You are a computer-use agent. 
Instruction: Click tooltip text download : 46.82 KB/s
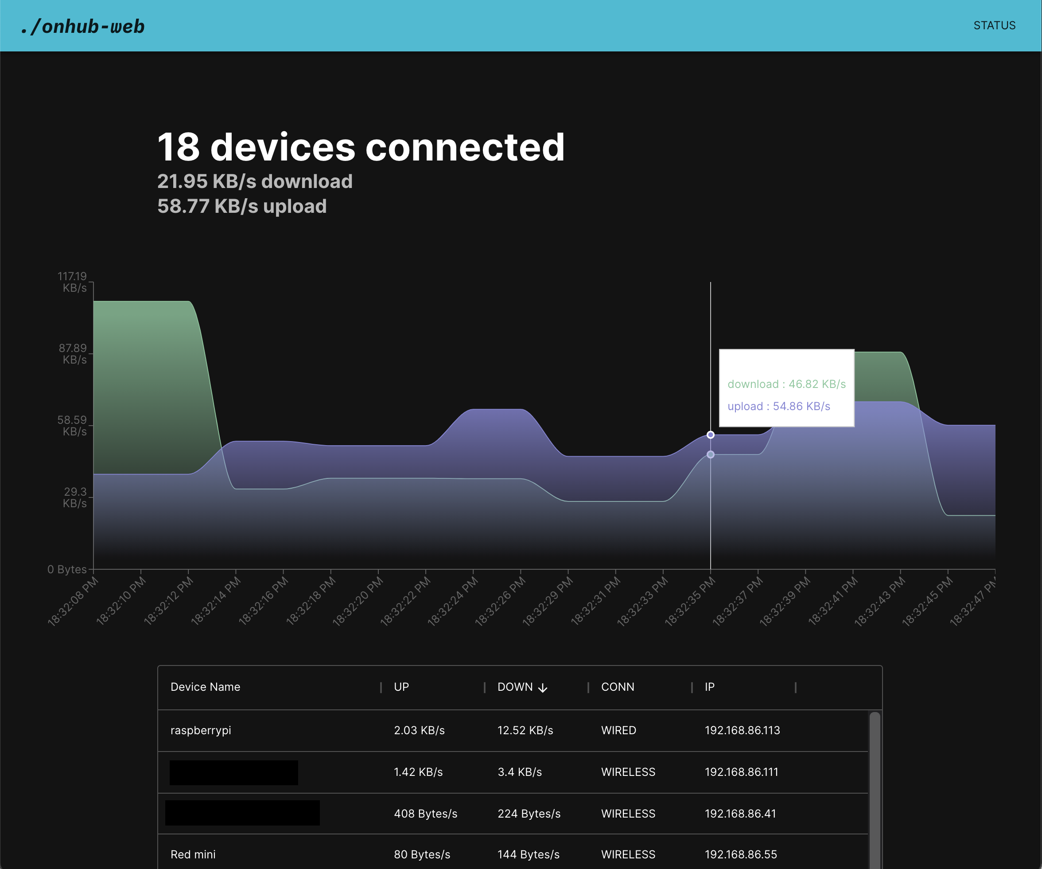pos(786,384)
